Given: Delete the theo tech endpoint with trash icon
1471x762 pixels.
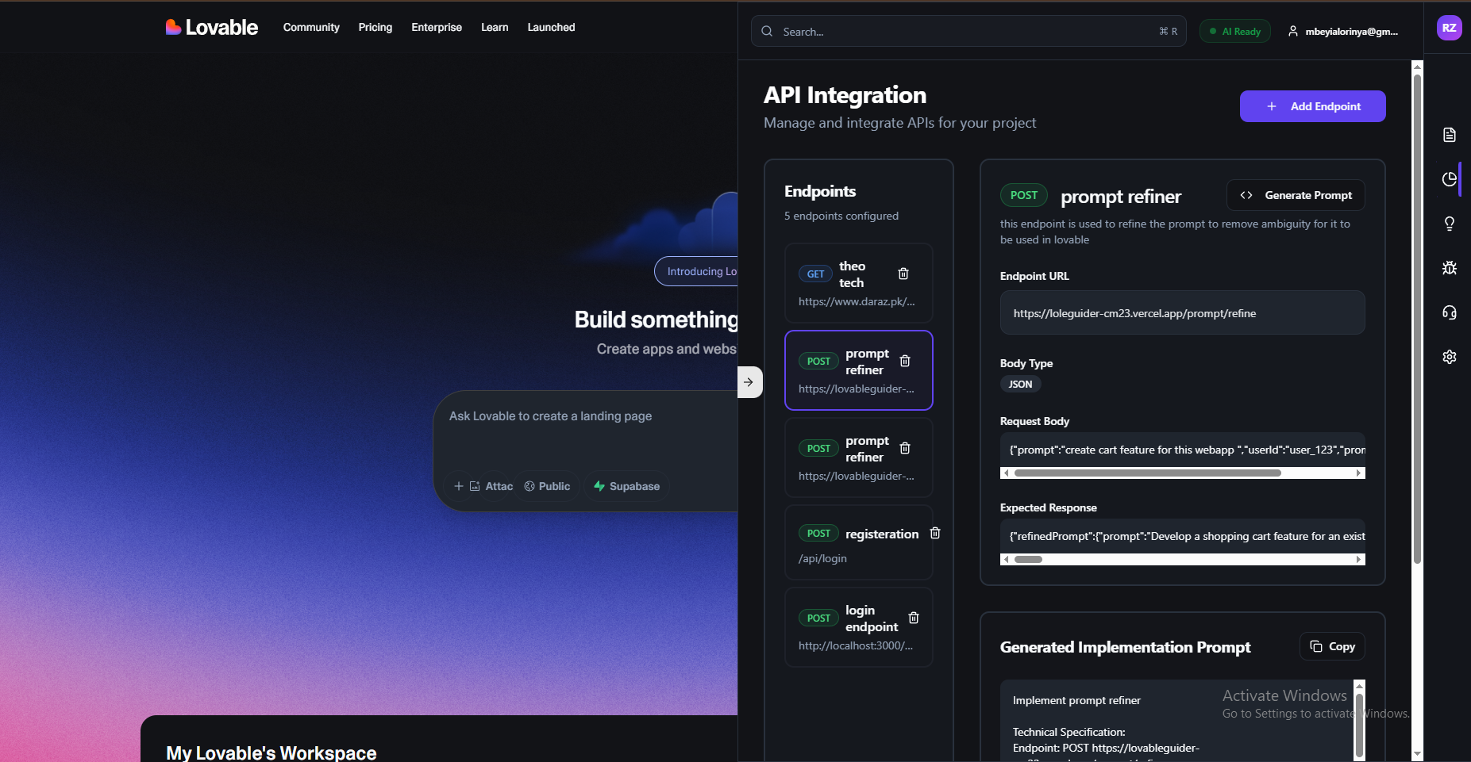Looking at the screenshot, I should 904,274.
